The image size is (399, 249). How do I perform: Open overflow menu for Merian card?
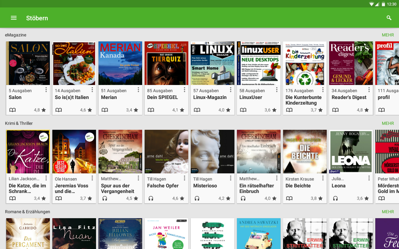[x=138, y=90]
